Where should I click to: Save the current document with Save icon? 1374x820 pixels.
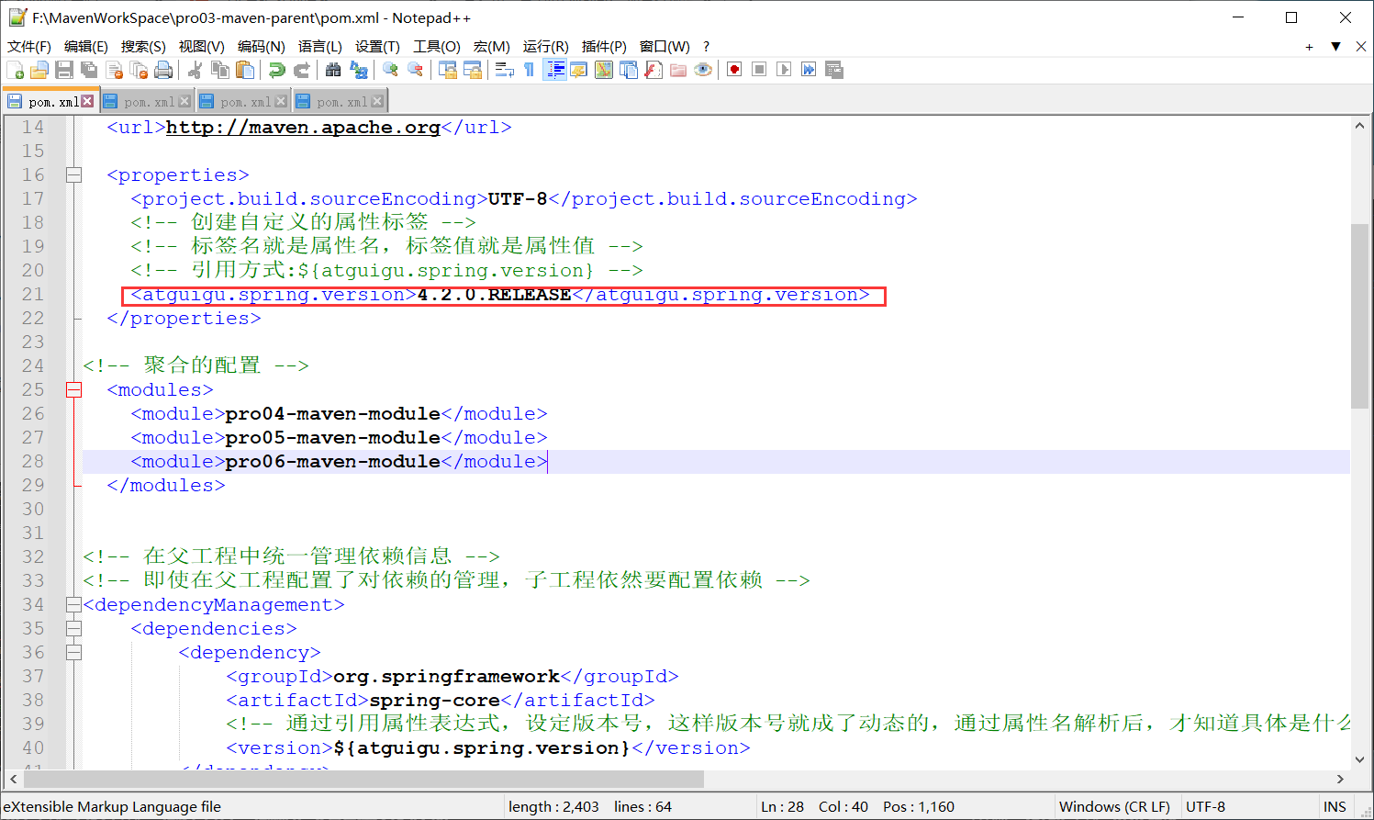pos(64,70)
